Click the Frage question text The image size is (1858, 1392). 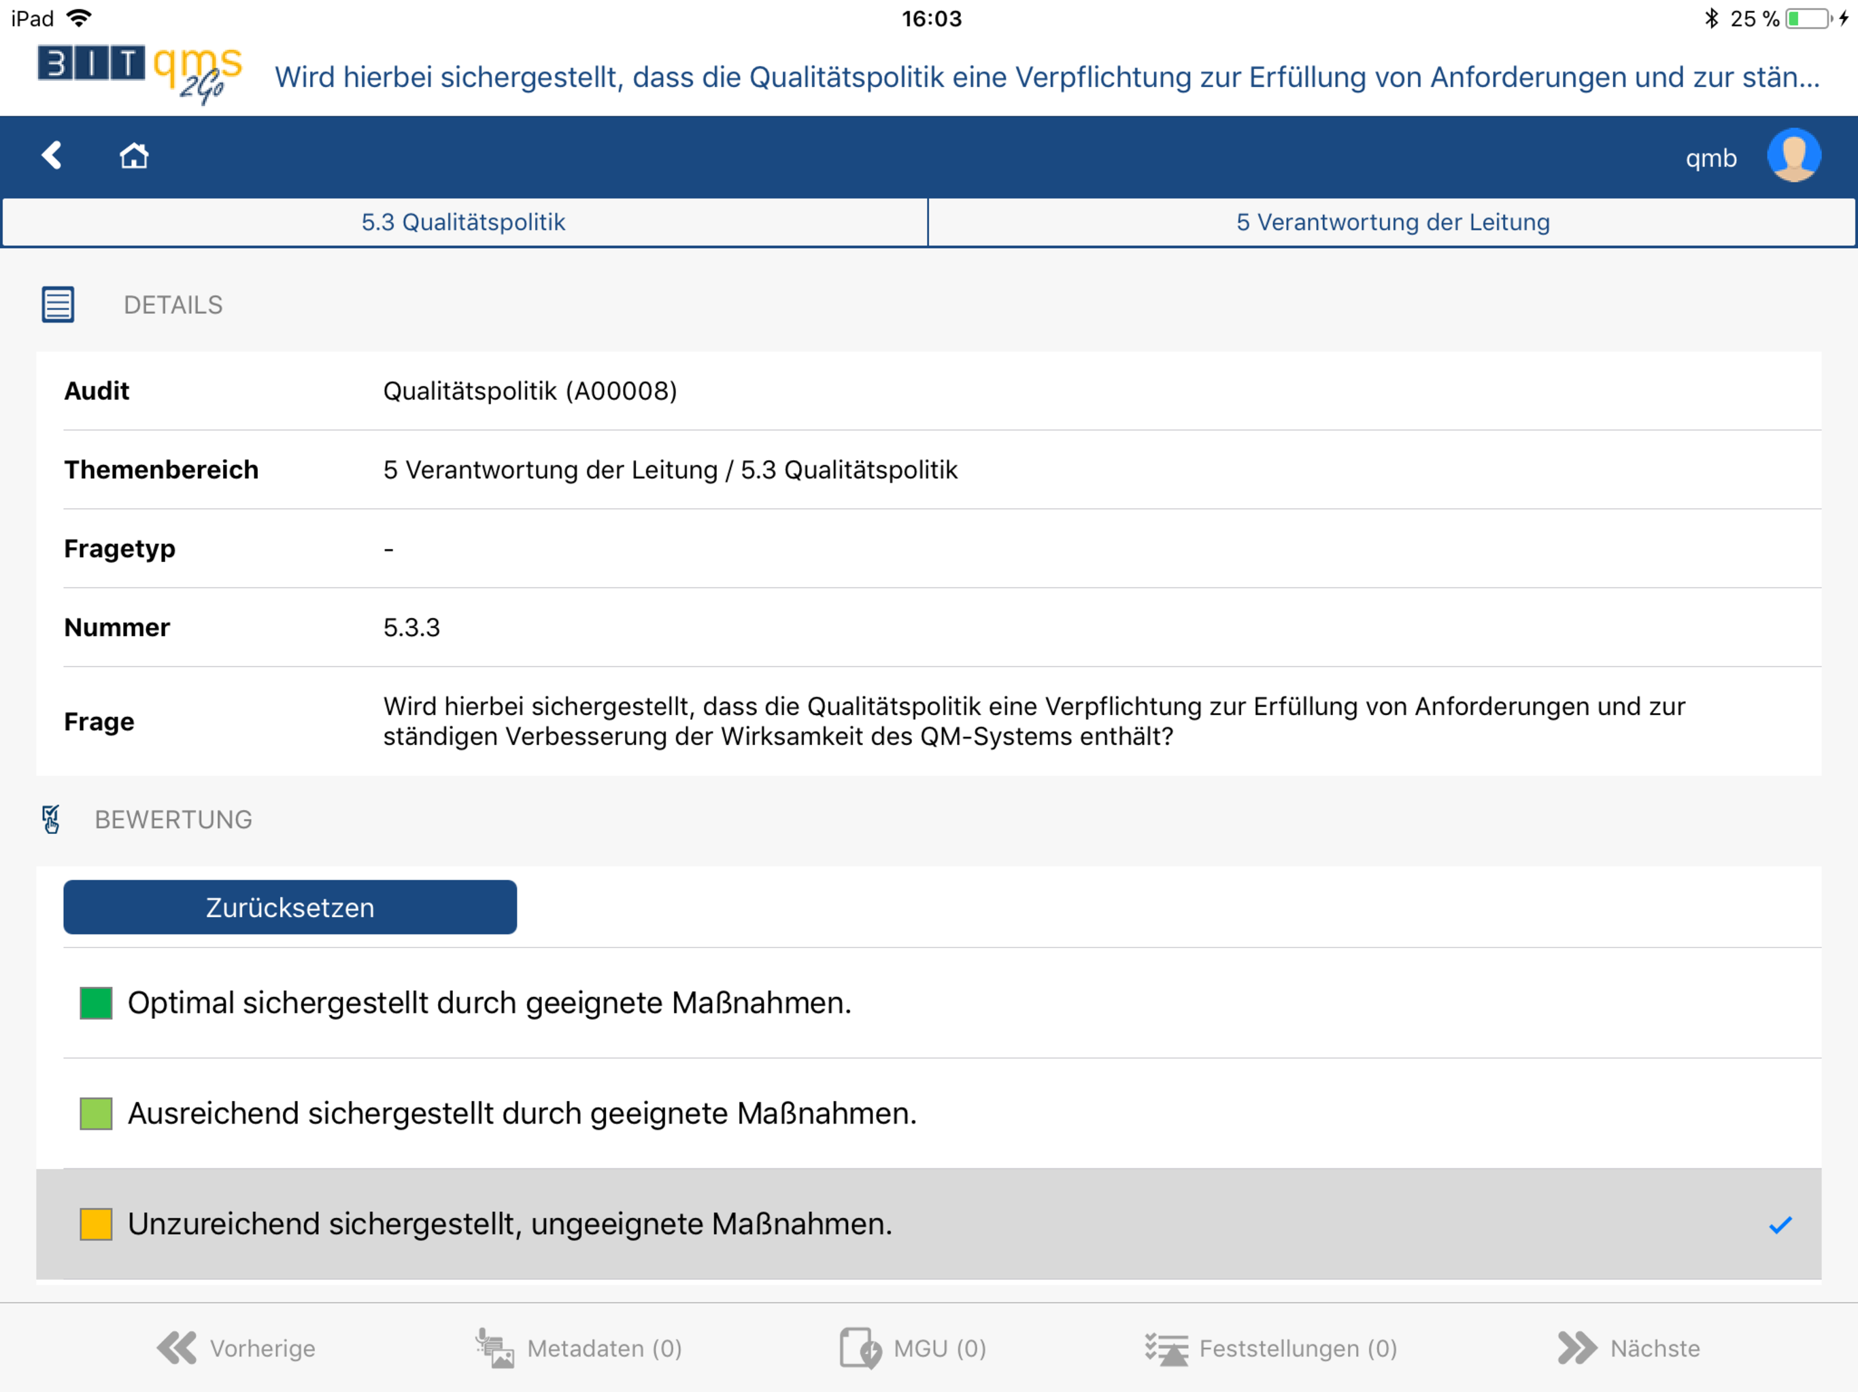pyautogui.click(x=1034, y=721)
